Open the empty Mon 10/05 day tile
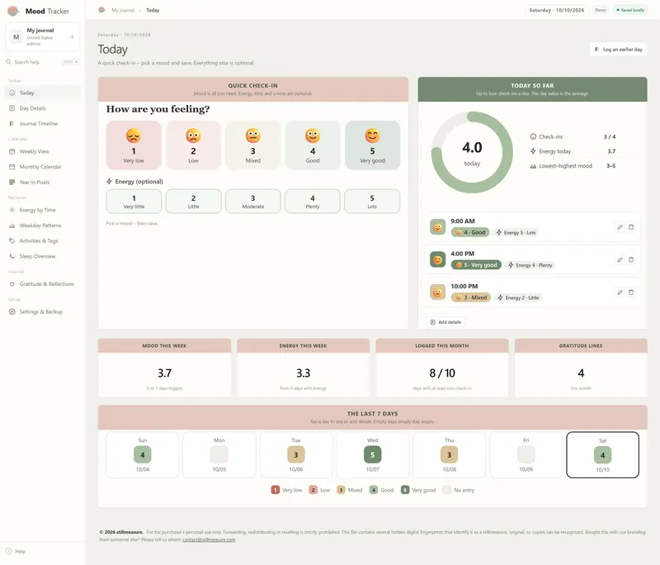 tap(219, 454)
